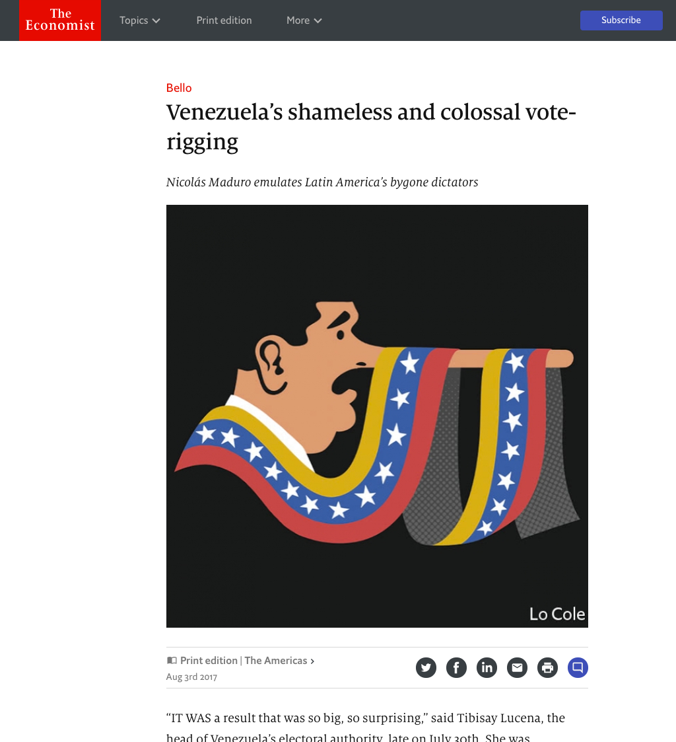Image resolution: width=676 pixels, height=742 pixels.
Task: Click the Print edition link below image
Action: tap(209, 661)
